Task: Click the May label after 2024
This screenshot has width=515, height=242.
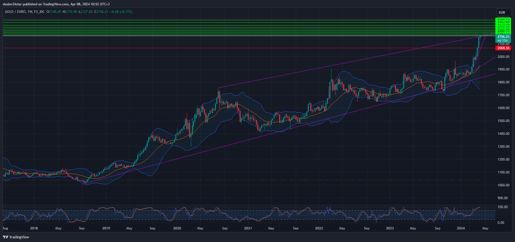Action: coord(485,228)
